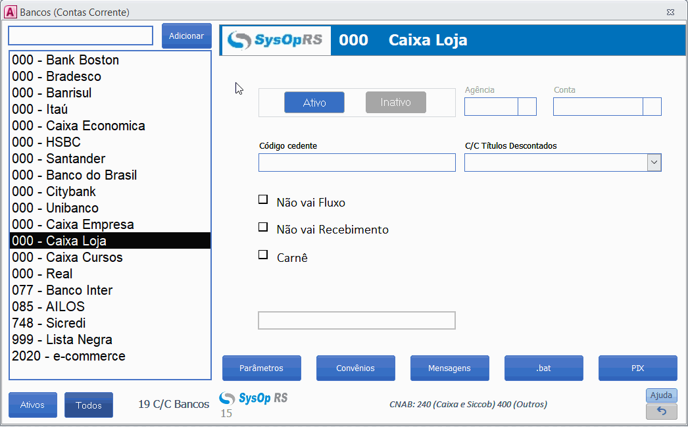Select 748 - Sicredi in list

(x=110, y=323)
